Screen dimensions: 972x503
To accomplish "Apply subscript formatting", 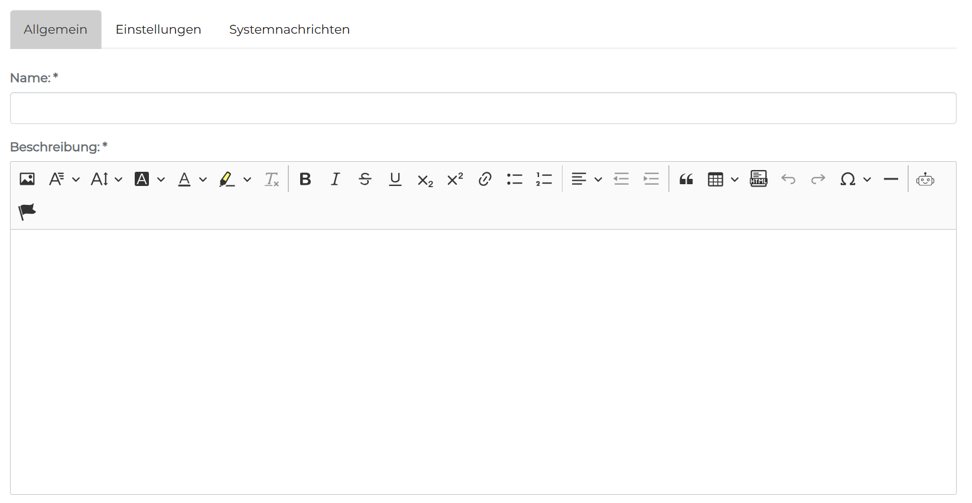I will pyautogui.click(x=425, y=179).
